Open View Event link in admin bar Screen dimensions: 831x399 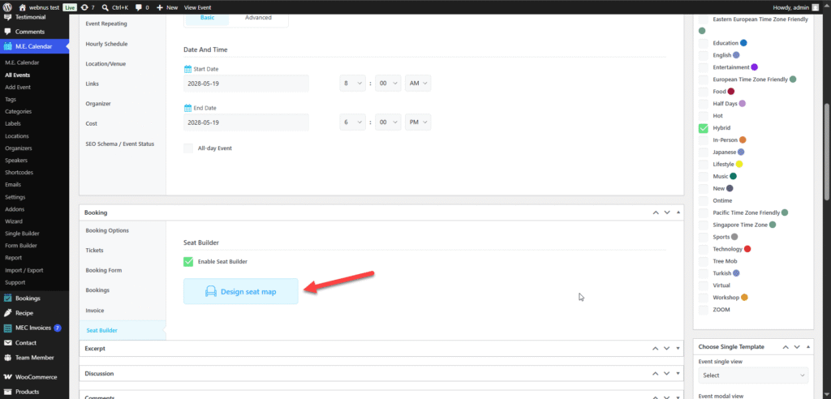click(x=198, y=8)
